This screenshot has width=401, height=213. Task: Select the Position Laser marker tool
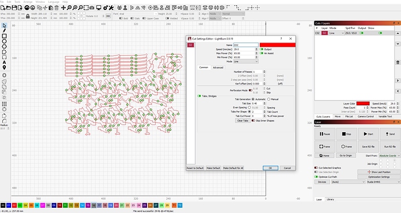4,68
